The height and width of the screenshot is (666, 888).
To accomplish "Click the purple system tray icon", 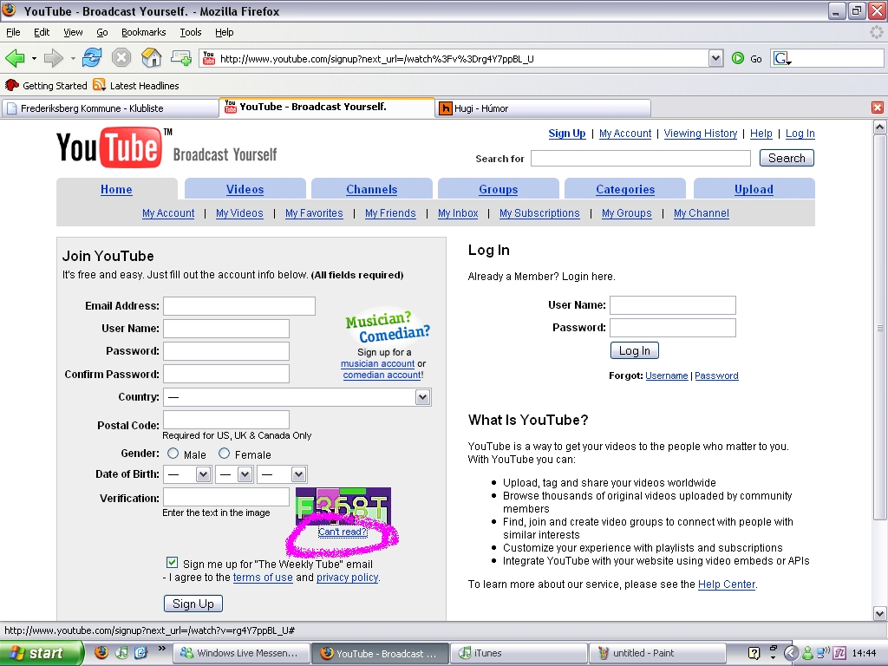I will coord(839,654).
